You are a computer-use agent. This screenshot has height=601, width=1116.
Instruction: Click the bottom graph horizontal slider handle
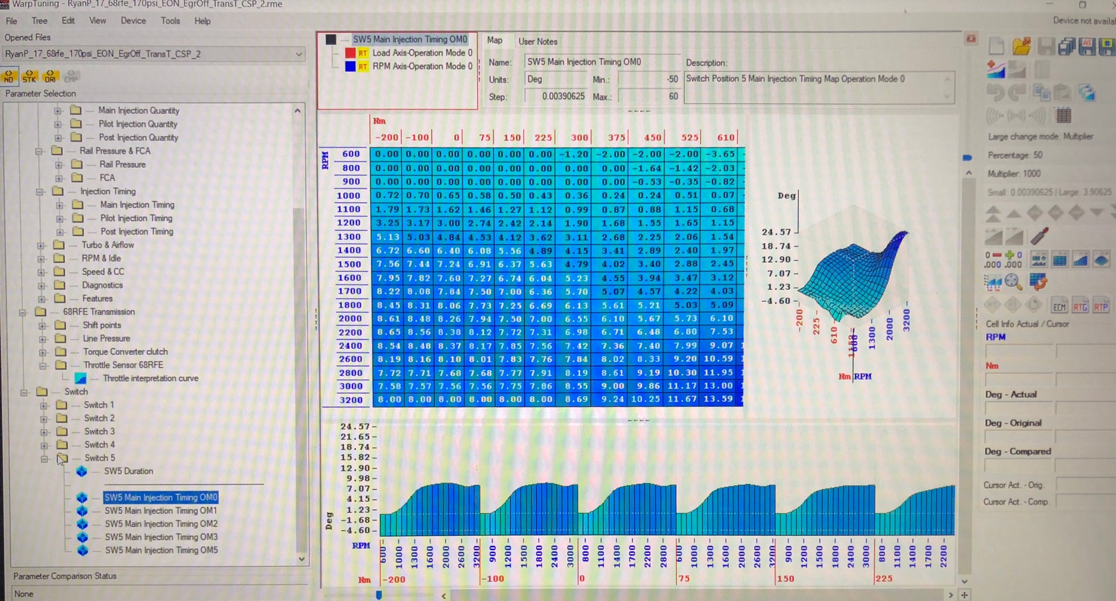(379, 594)
